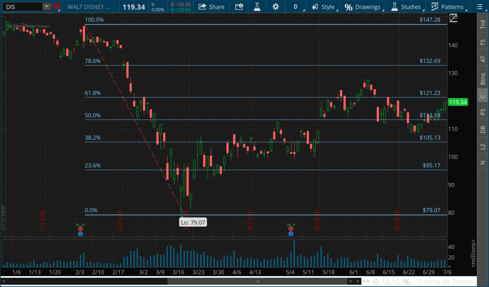Click the 23.6% Fibonacci level label
The height and width of the screenshot is (287, 489).
coord(93,165)
